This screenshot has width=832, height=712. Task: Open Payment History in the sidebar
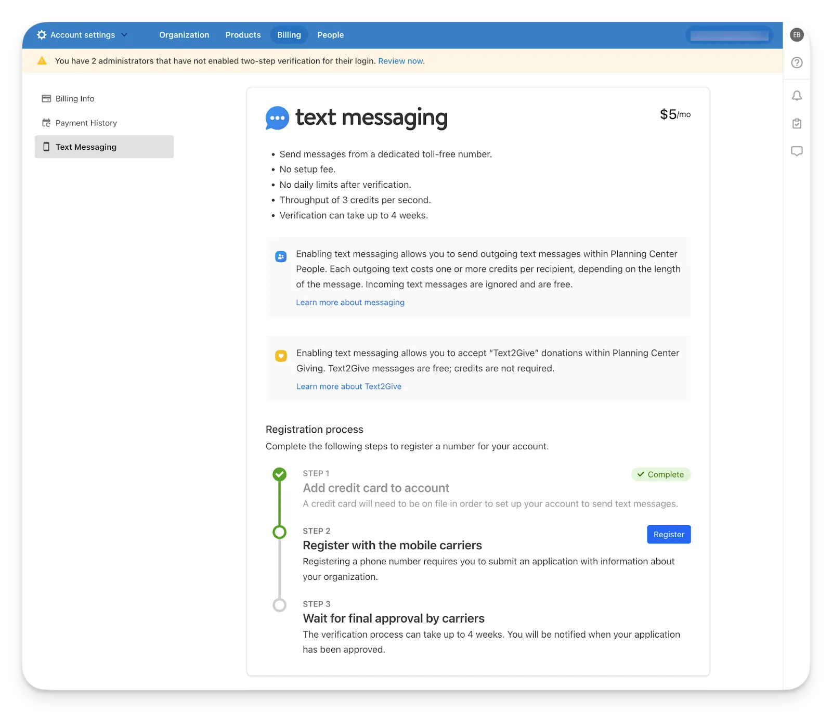pyautogui.click(x=86, y=123)
